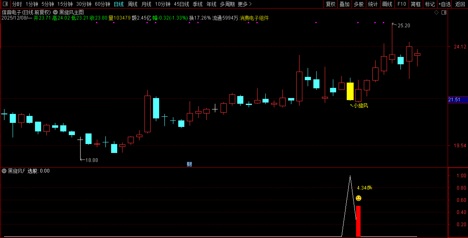This screenshot has width=468, height=238.
Task: Click the 选股: 0.00 indicator value
Action: 39,171
